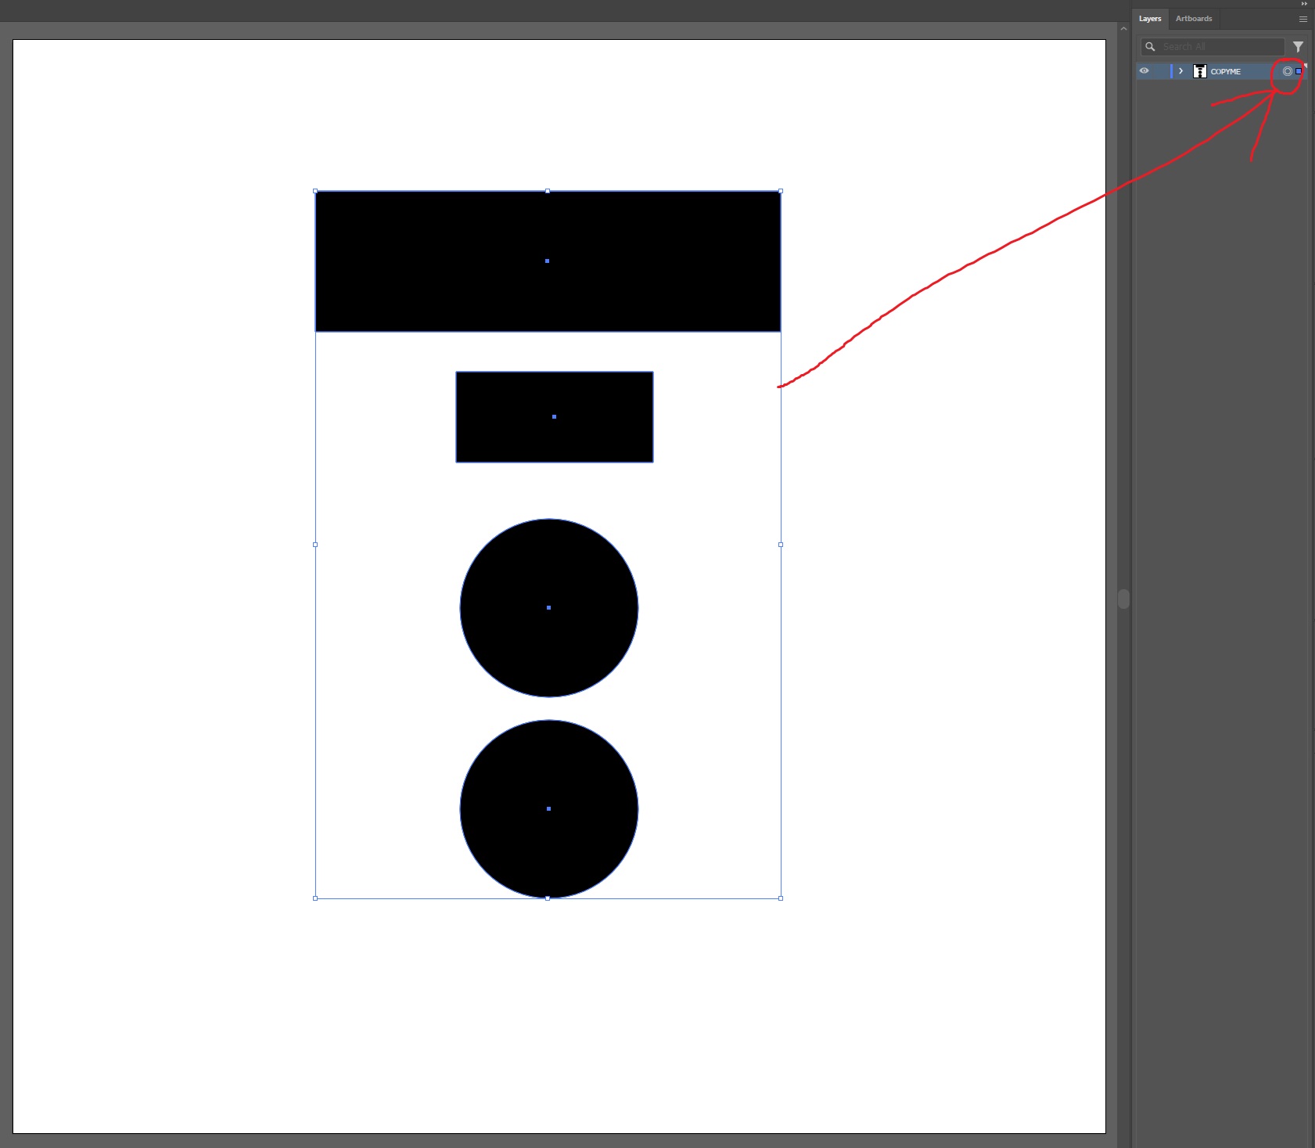Click the COPYME layer target circle

pyautogui.click(x=1287, y=71)
